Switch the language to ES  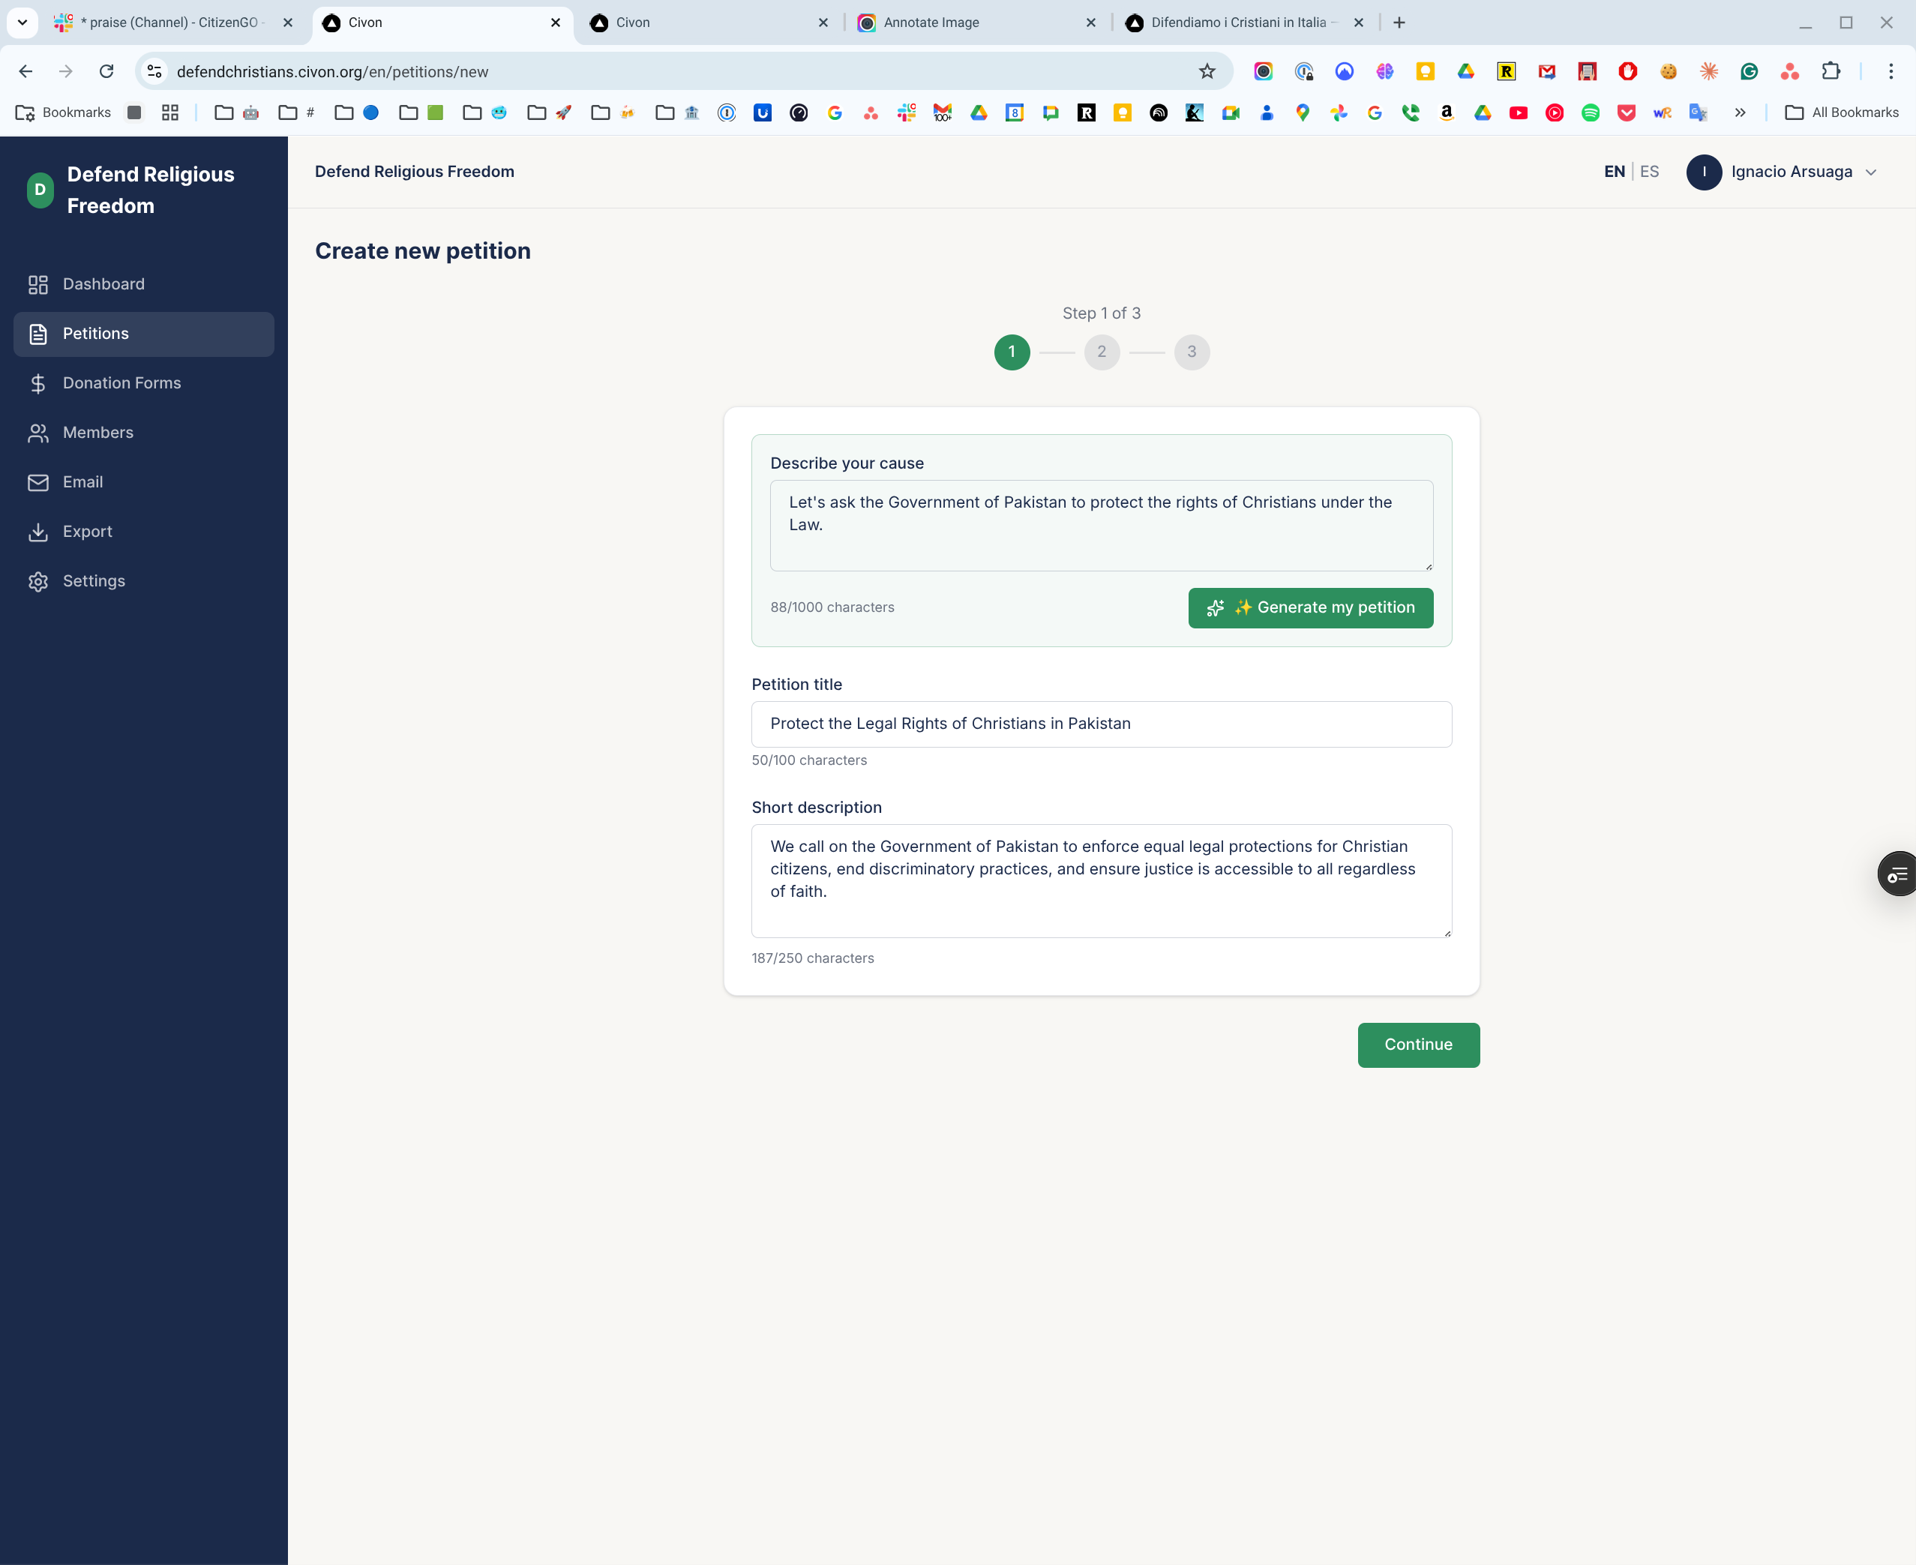coord(1649,171)
